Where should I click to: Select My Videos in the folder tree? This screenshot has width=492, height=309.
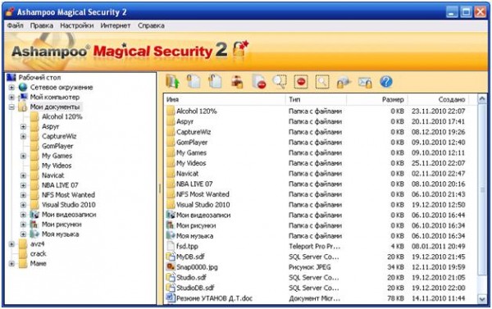coord(57,166)
